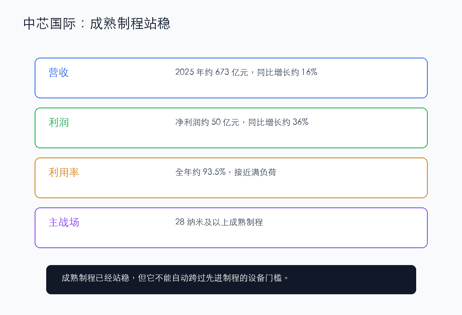Click the dark banner sentence 成熟制程已经站稳
462x315 pixels.
click(95, 278)
